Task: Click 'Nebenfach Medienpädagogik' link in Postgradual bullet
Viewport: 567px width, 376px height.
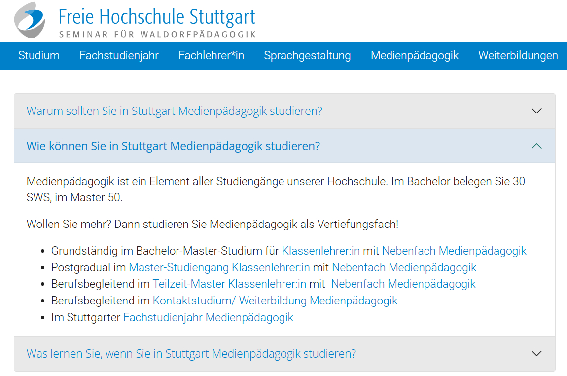Action: (x=404, y=267)
